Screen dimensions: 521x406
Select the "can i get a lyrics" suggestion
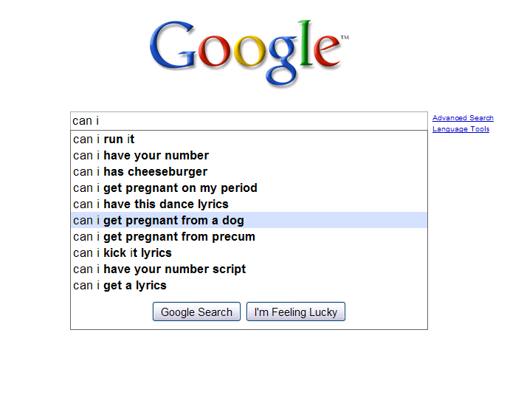tap(120, 286)
